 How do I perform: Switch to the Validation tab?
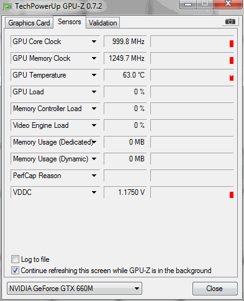[x=103, y=23]
